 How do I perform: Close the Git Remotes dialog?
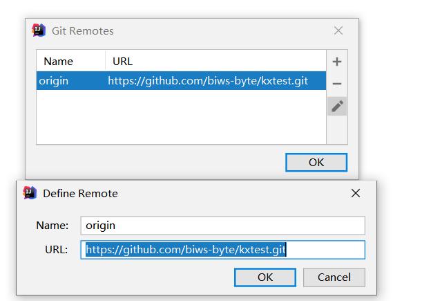tap(338, 30)
